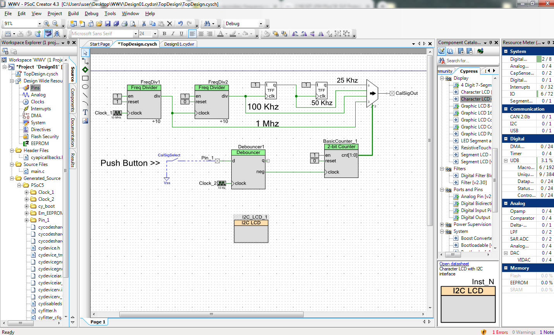Toggle right text alignment
Screen dimensions: 554x335
pyautogui.click(x=209, y=34)
